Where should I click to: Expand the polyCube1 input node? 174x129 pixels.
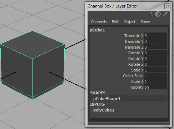[104, 110]
